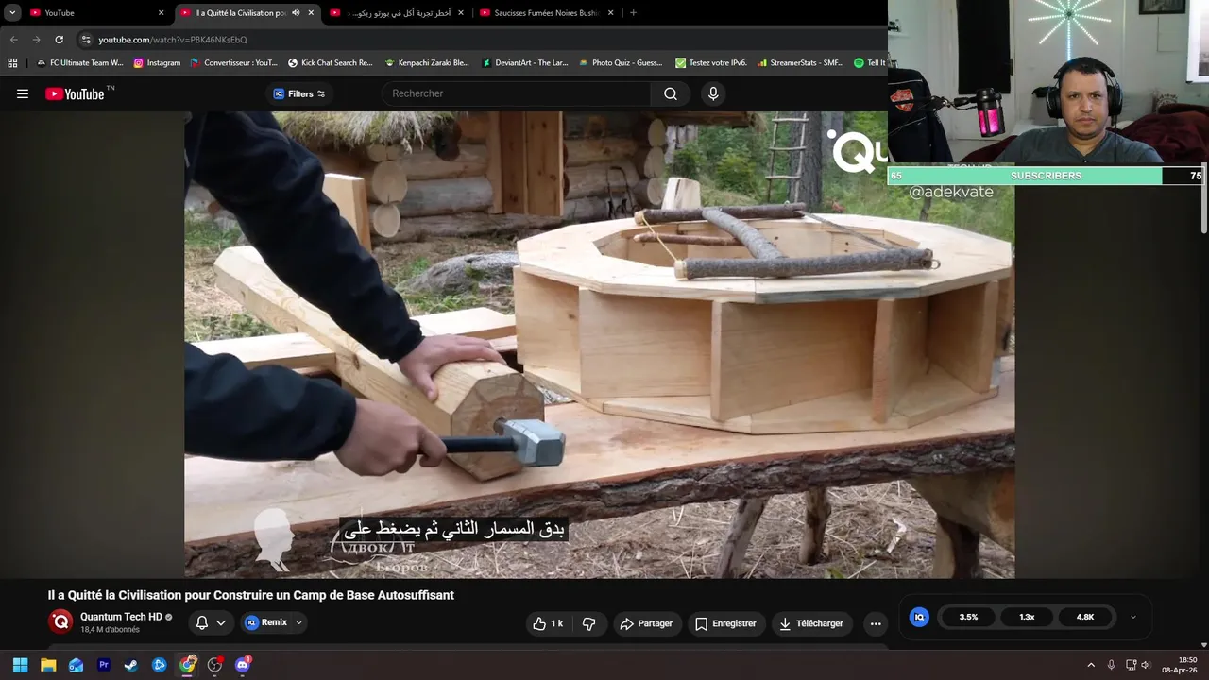Mute the playing tab via speaker icon

(x=296, y=13)
